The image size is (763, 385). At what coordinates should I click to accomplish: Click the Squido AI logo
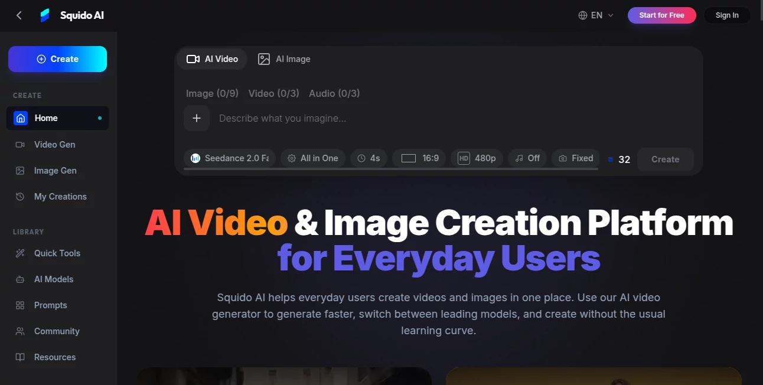click(x=71, y=15)
